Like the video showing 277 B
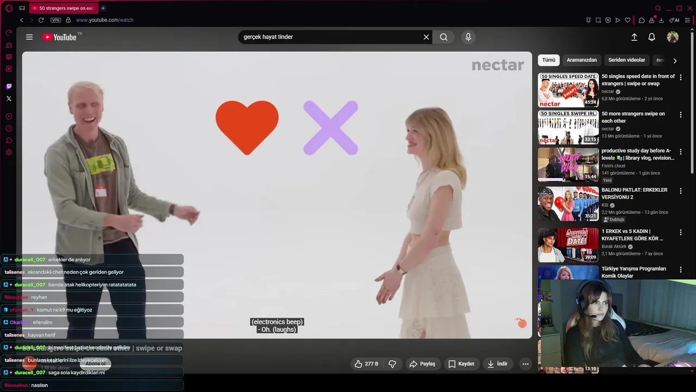Screen dimensions: 696x392 click(366, 364)
